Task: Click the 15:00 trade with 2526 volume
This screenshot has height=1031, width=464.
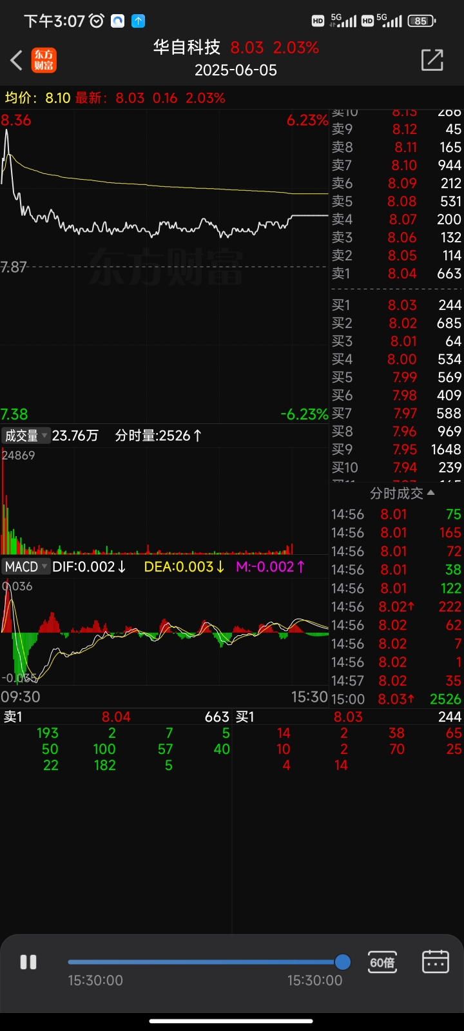Action: pyautogui.click(x=396, y=699)
